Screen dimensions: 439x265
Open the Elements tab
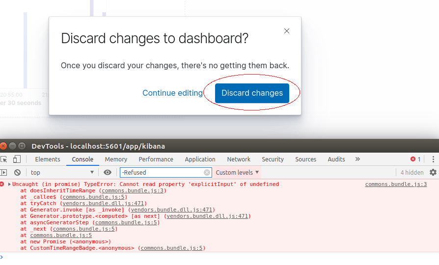coord(48,159)
